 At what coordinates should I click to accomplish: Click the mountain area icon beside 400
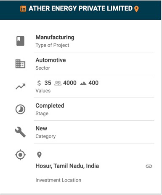[x=83, y=84]
